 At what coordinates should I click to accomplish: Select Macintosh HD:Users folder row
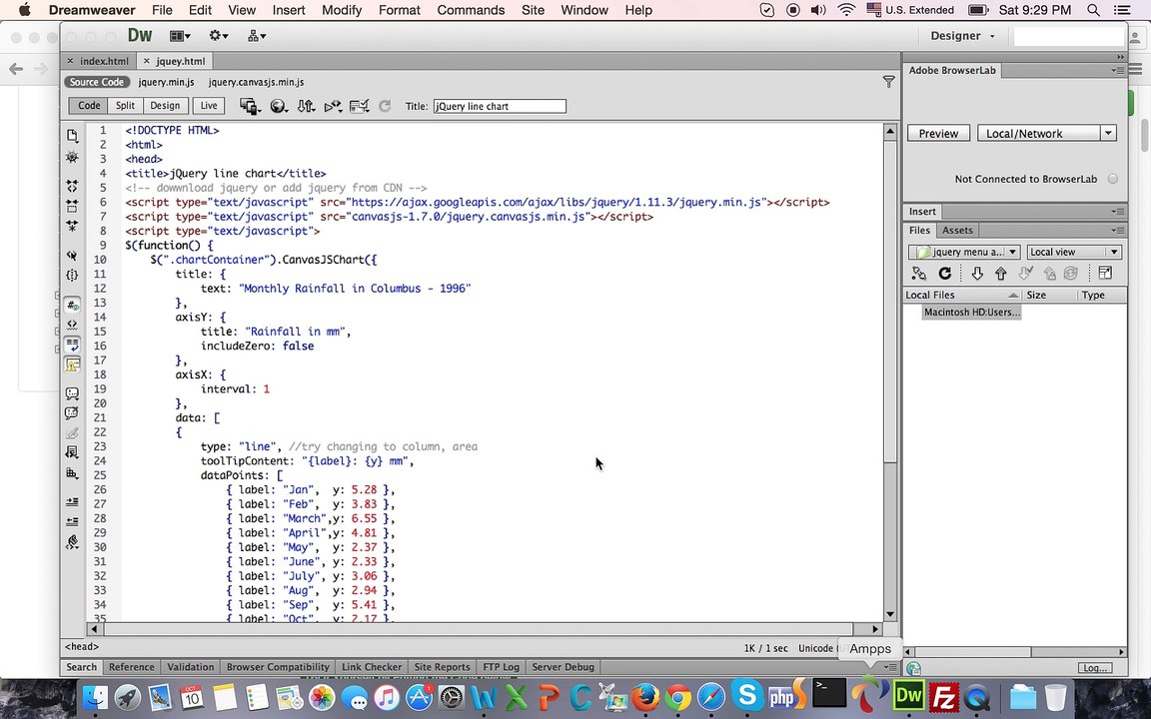coord(971,312)
